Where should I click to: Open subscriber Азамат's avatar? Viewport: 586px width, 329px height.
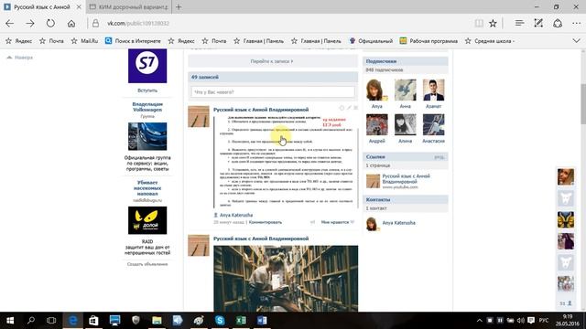point(433,90)
